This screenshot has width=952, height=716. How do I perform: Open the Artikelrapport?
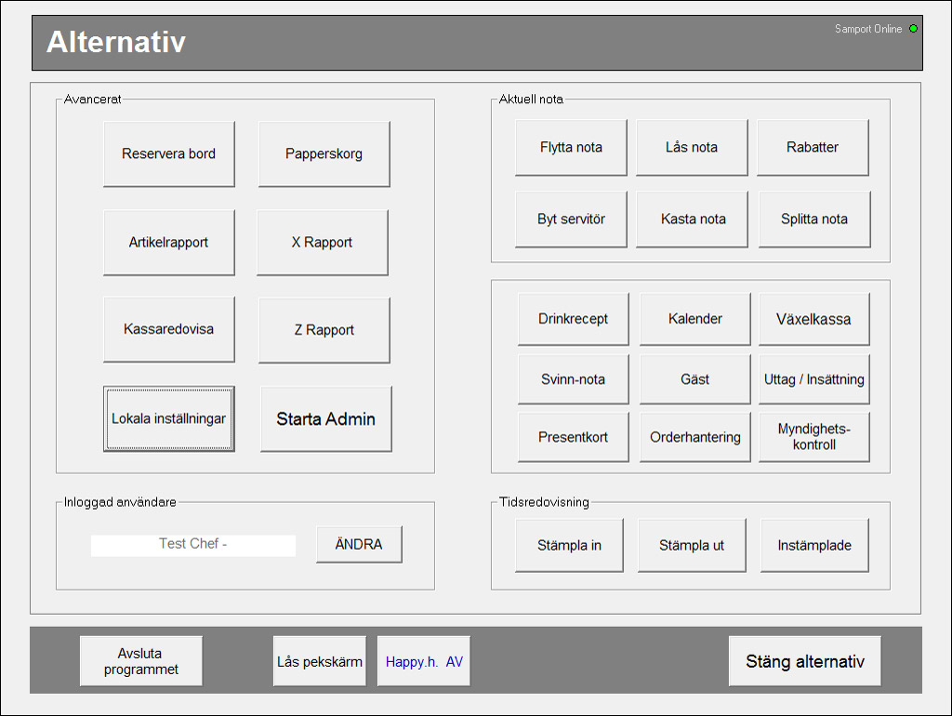pyautogui.click(x=168, y=243)
